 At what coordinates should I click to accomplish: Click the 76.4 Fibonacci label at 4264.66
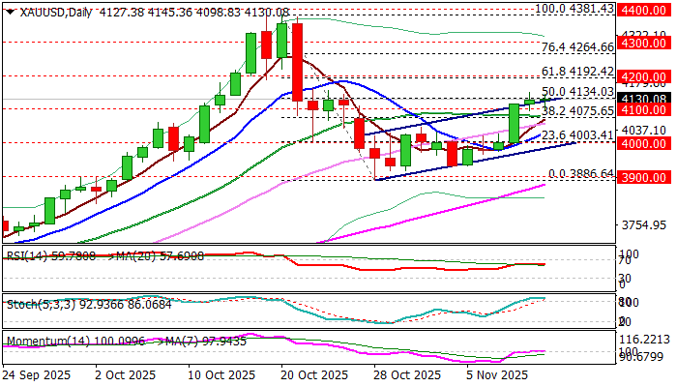point(578,47)
